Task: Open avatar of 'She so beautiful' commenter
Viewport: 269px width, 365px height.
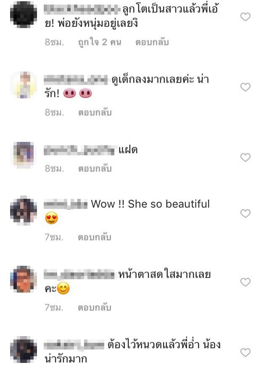Action: (24, 211)
